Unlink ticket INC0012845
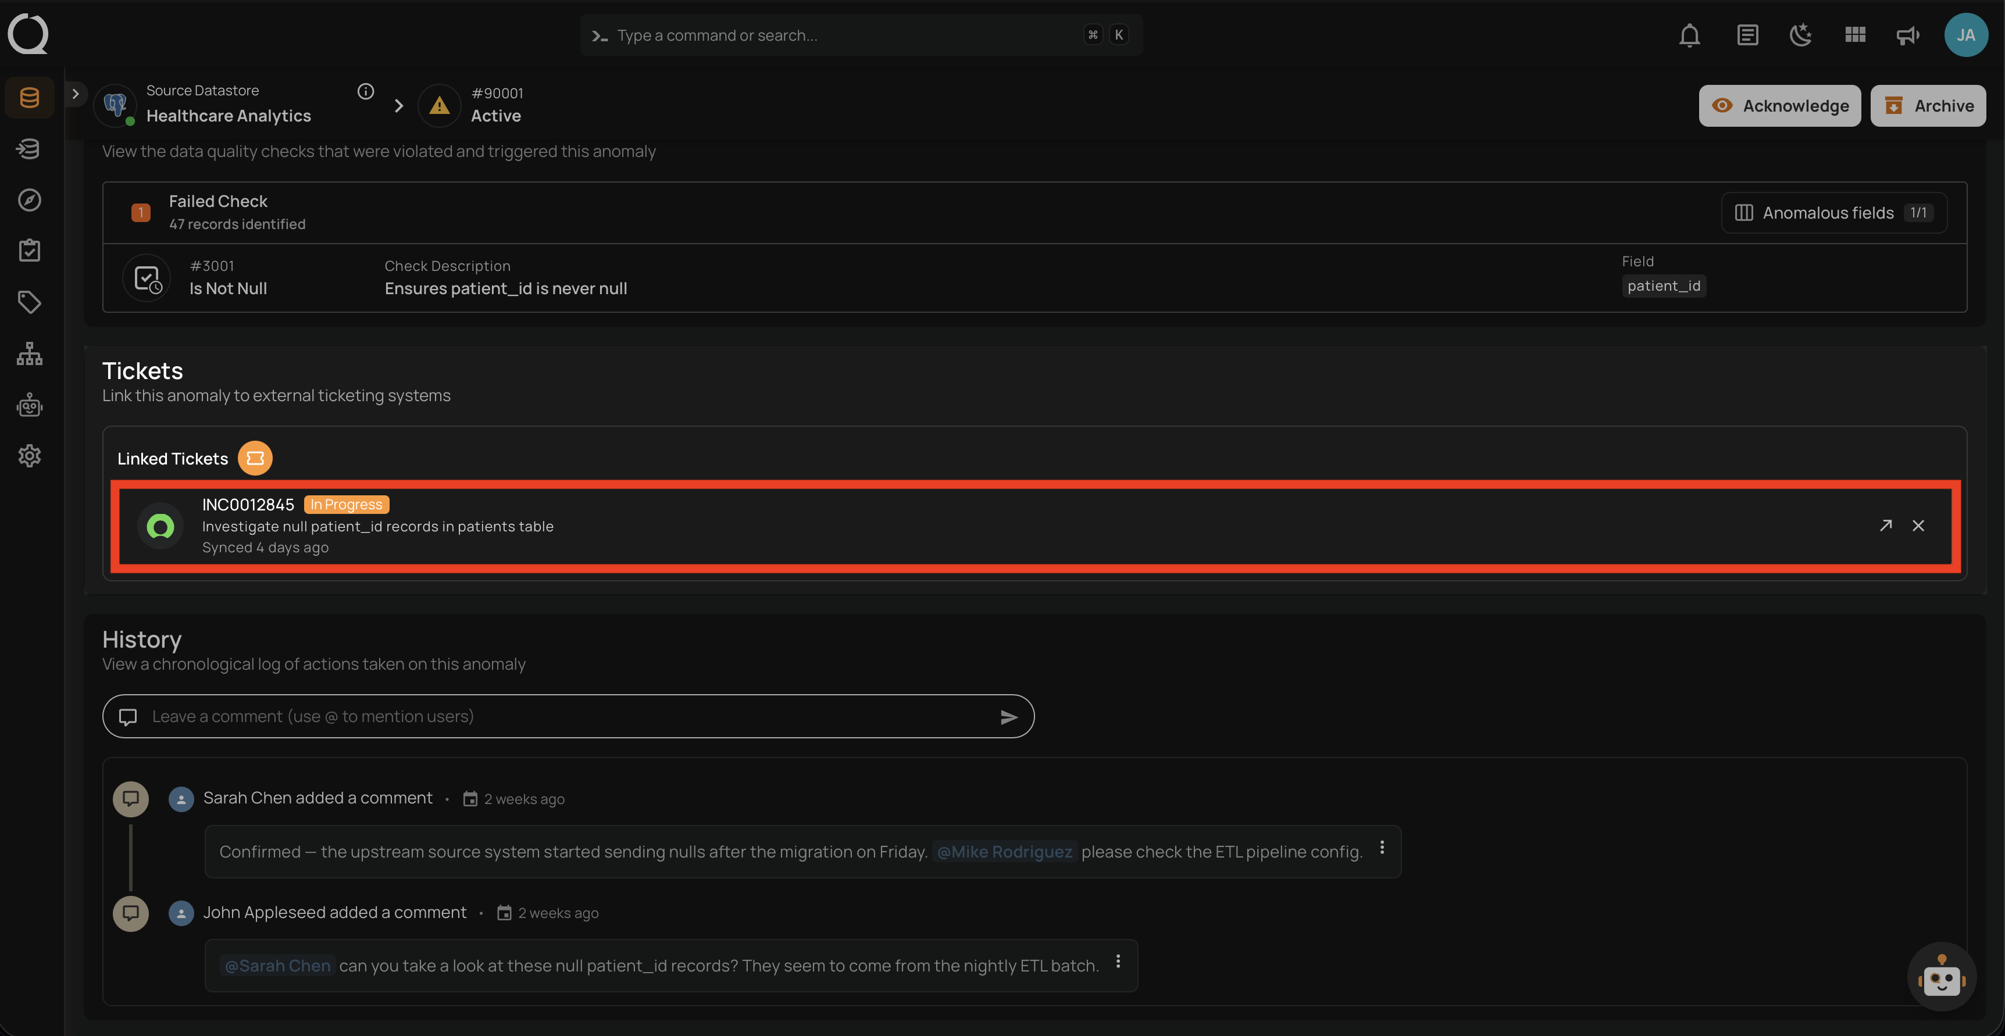The height and width of the screenshot is (1036, 2005). 1918,526
